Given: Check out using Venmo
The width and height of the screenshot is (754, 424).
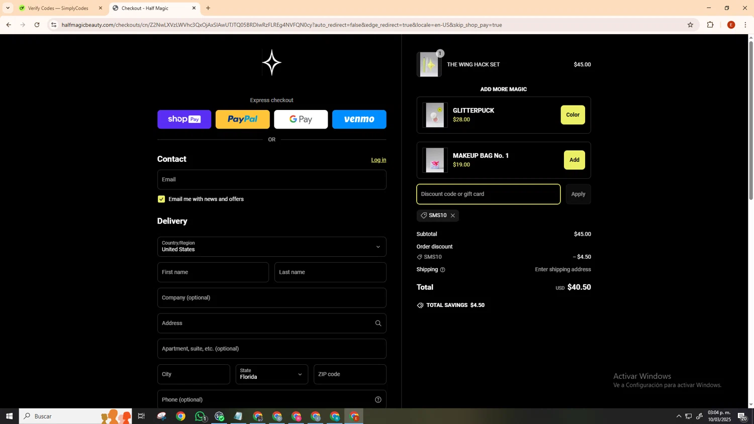Looking at the screenshot, I should pos(359,120).
